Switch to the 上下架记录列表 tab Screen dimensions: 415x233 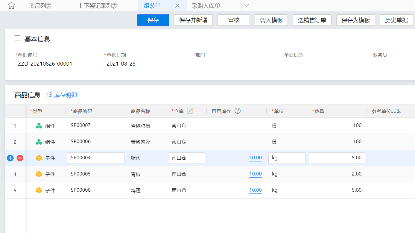click(98, 6)
